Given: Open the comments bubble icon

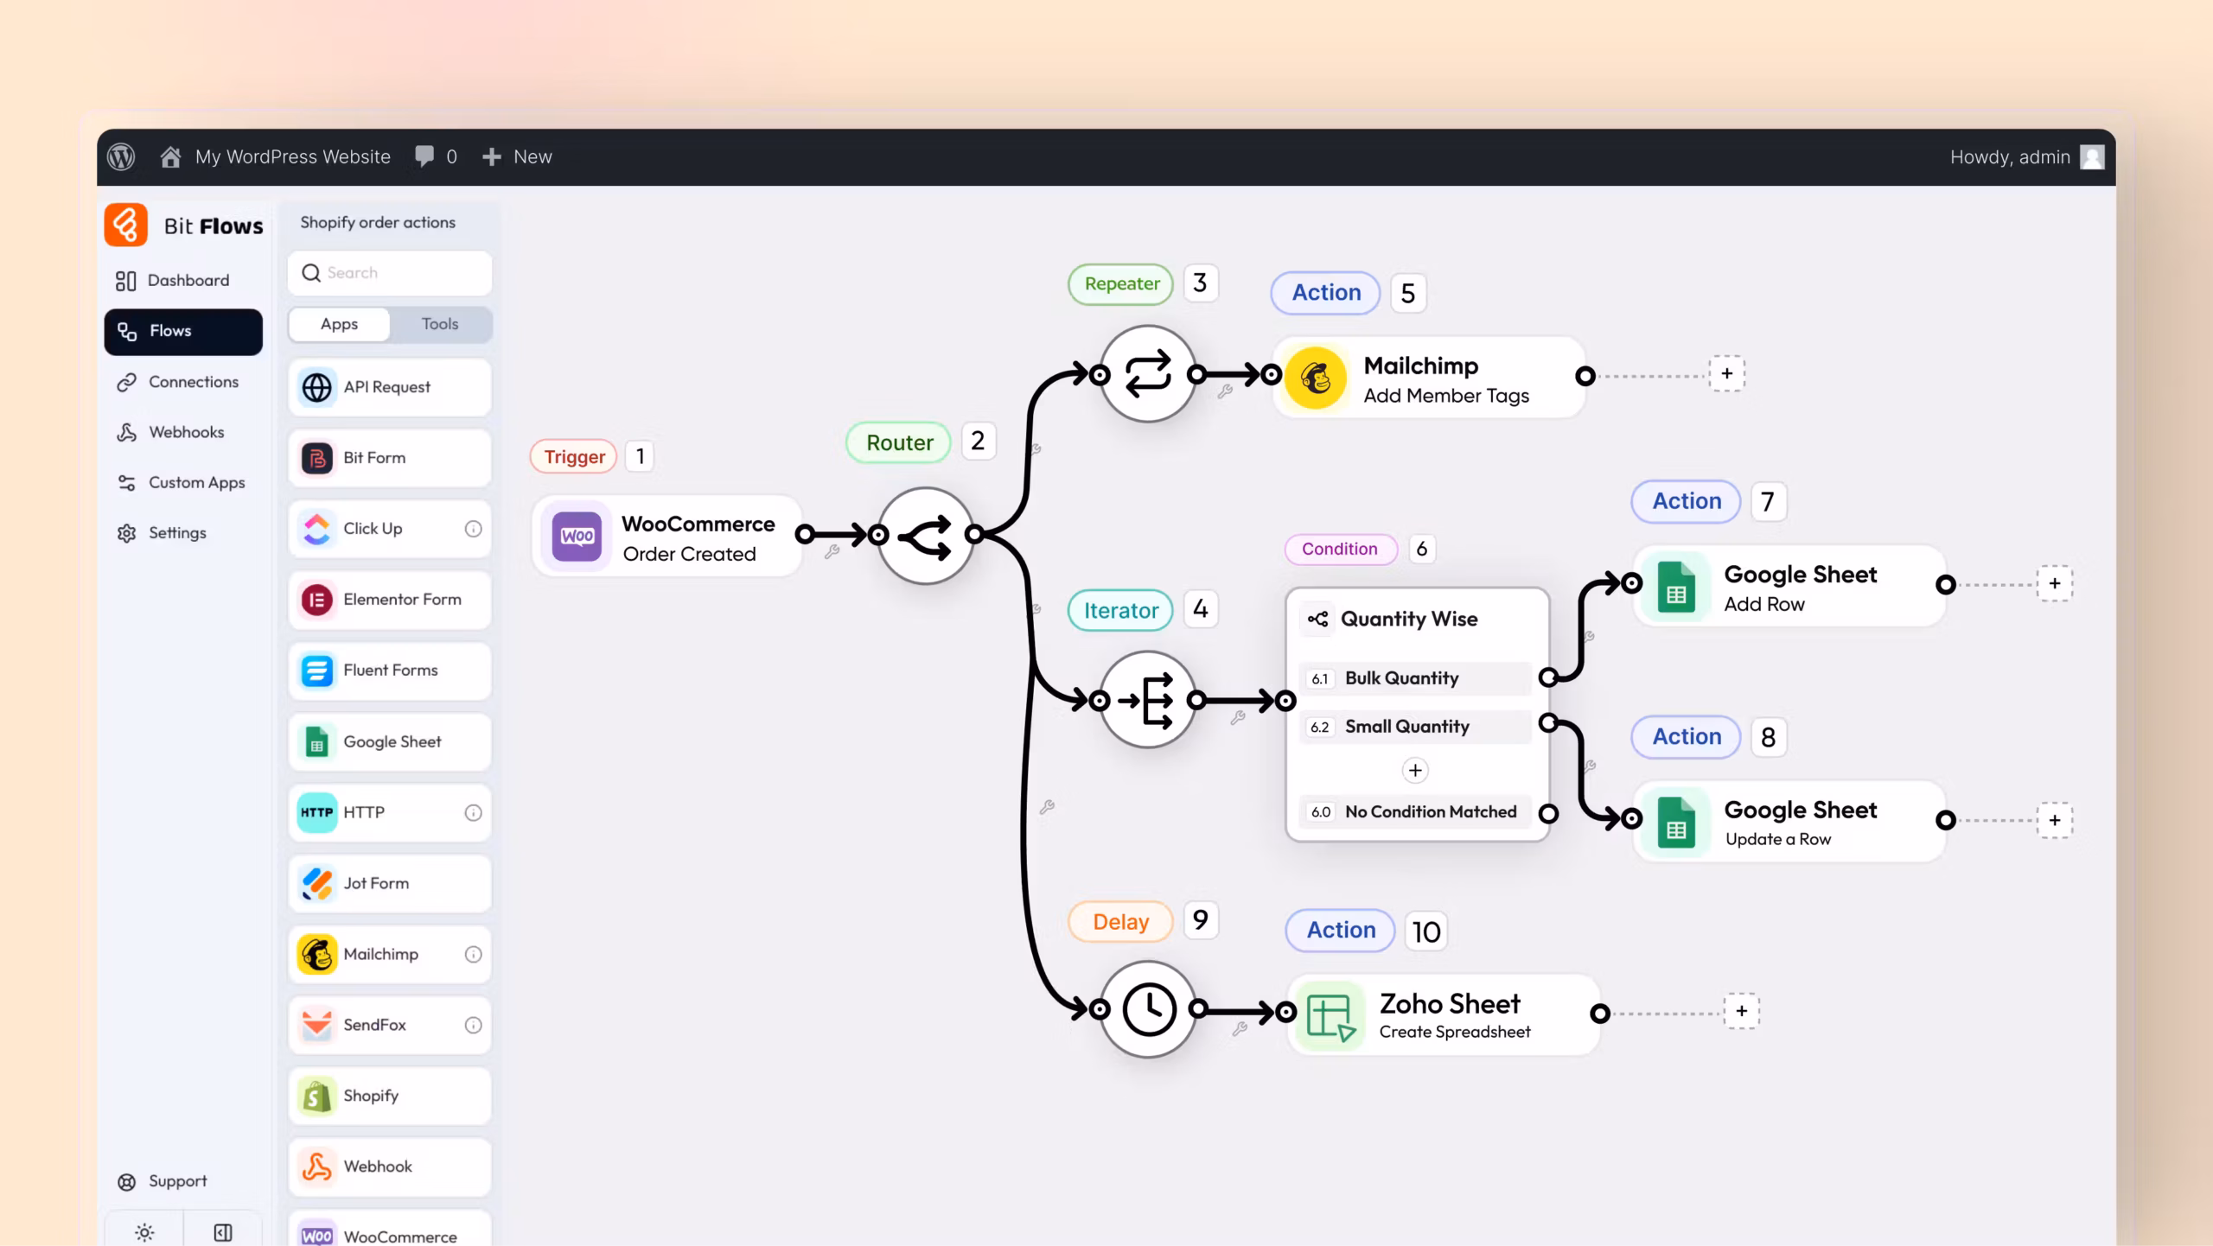Looking at the screenshot, I should (424, 156).
